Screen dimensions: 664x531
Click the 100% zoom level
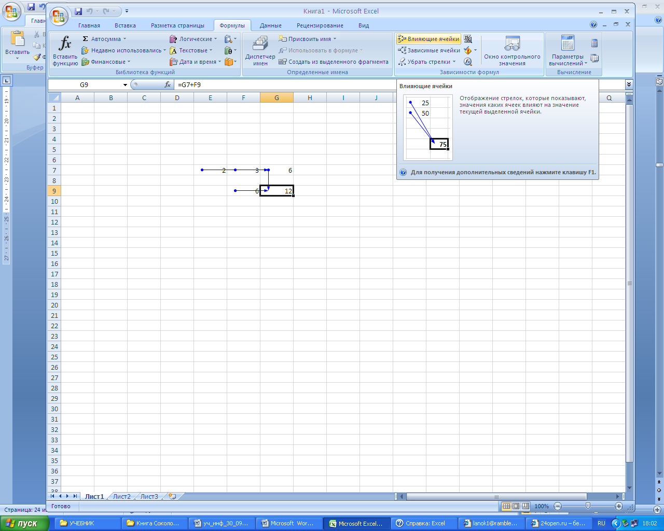pyautogui.click(x=542, y=506)
